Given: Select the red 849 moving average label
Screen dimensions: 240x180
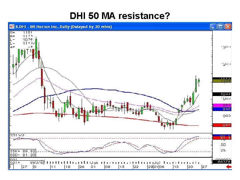Looking at the screenshot, I should coord(222,125).
